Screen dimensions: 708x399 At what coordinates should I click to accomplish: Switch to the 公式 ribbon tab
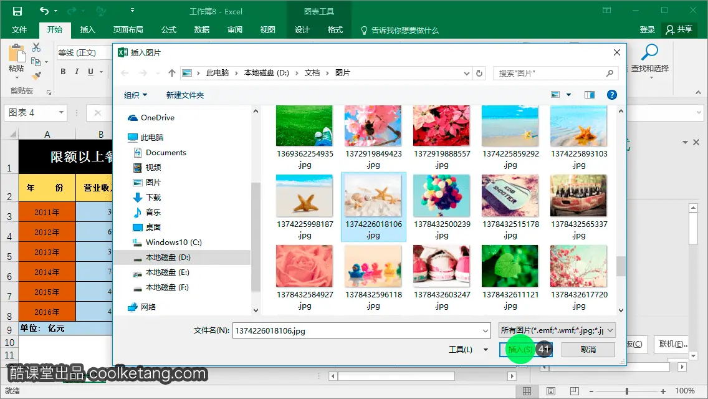[x=169, y=30]
